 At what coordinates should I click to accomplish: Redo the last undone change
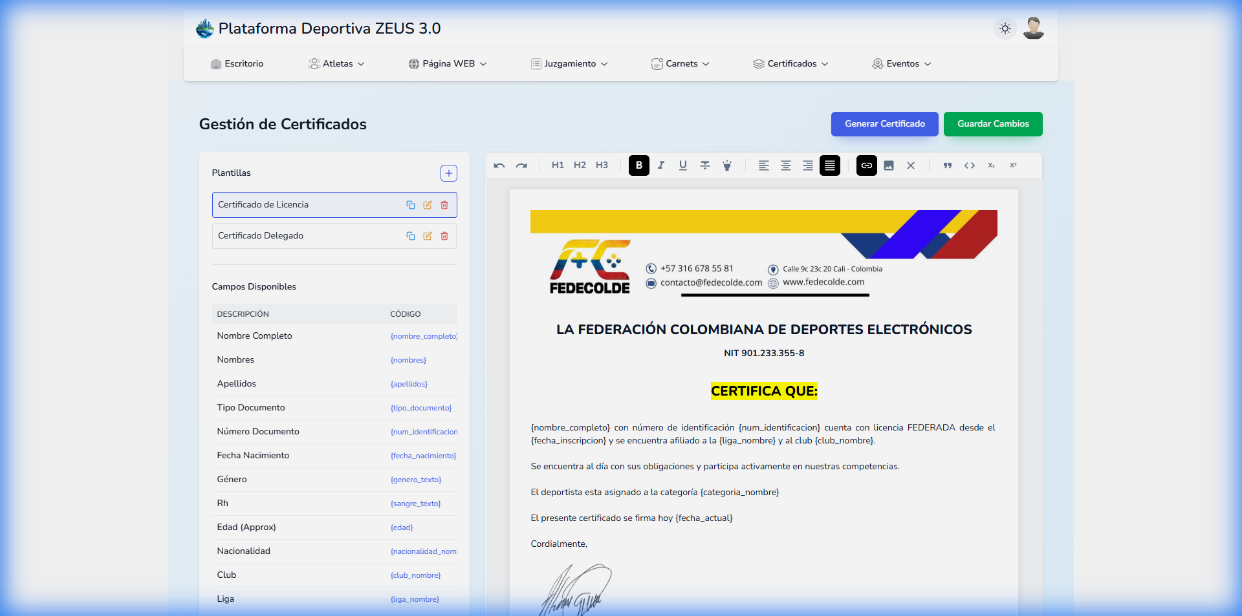point(521,165)
